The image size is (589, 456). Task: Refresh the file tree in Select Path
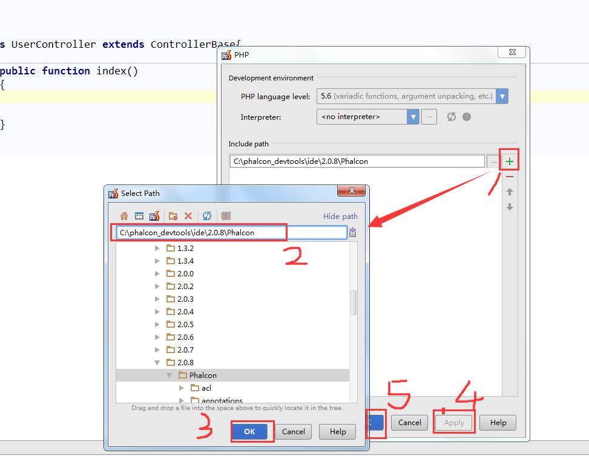(207, 216)
